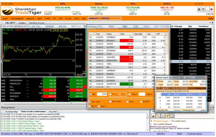
Task: Click the H button on chart toolbar
Action: tap(66, 30)
